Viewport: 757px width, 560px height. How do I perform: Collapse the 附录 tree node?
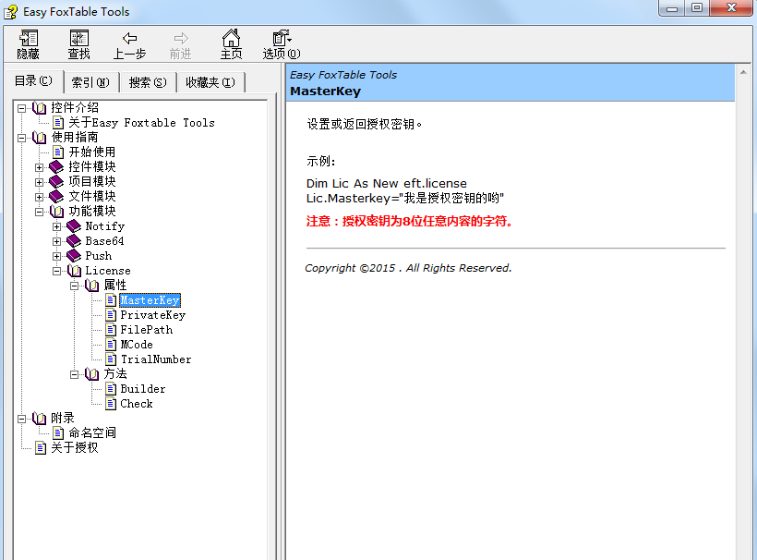21,419
